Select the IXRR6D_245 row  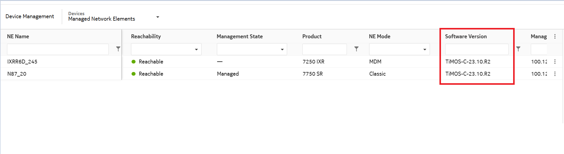click(x=22, y=62)
